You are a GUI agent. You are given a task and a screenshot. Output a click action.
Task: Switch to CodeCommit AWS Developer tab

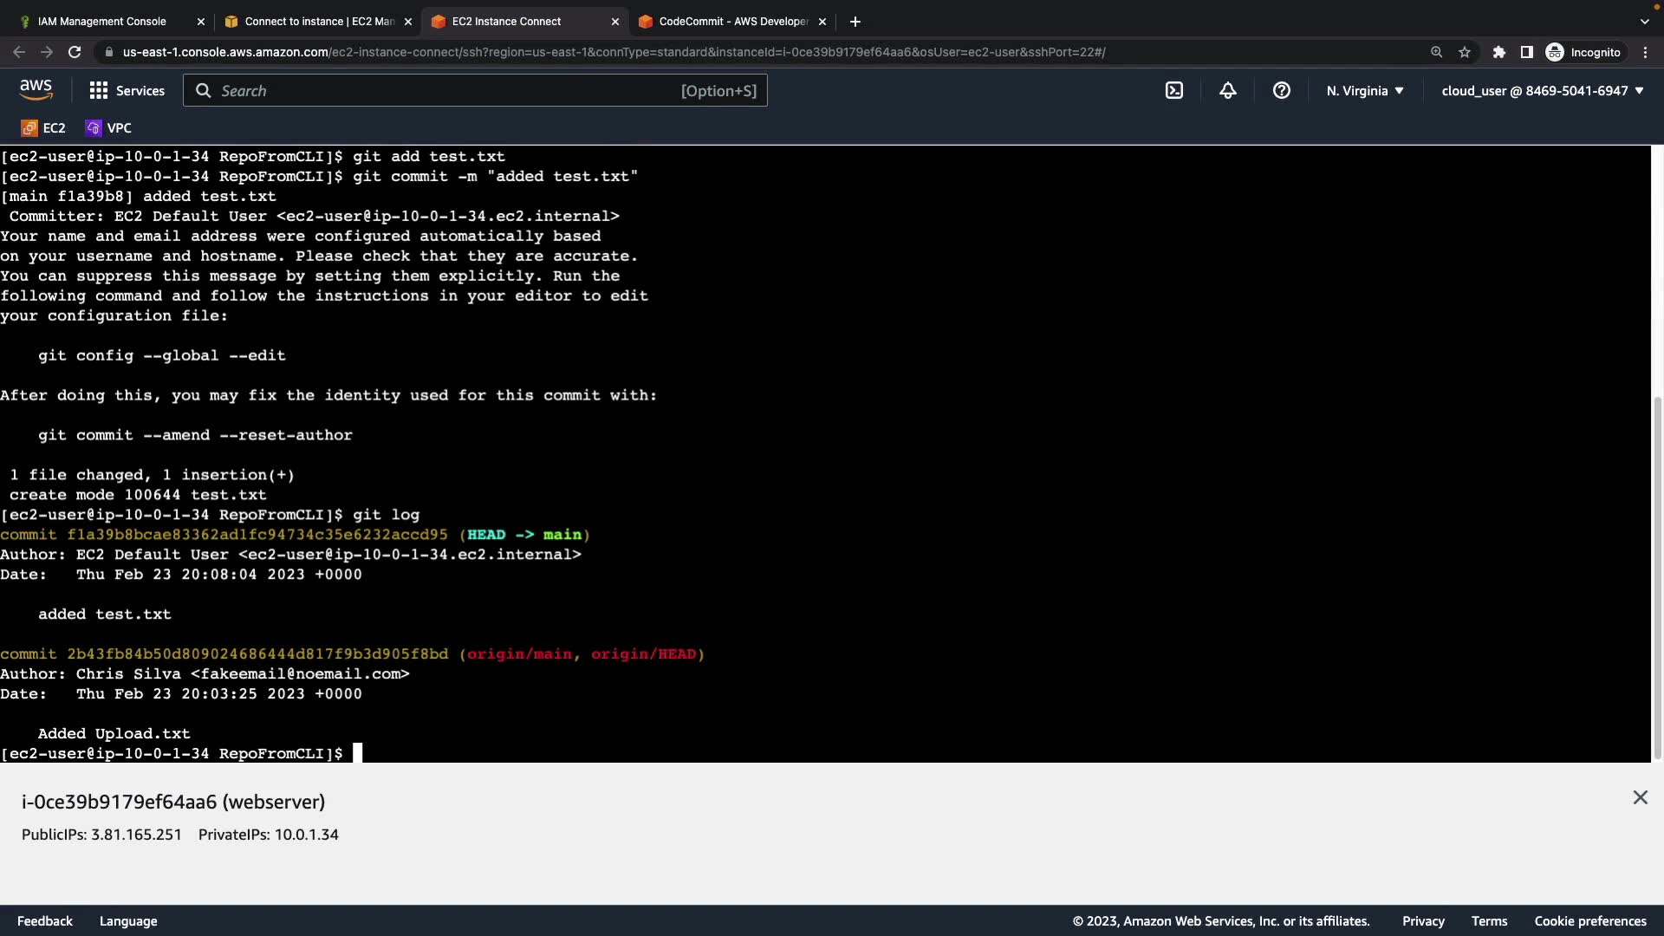point(732,21)
